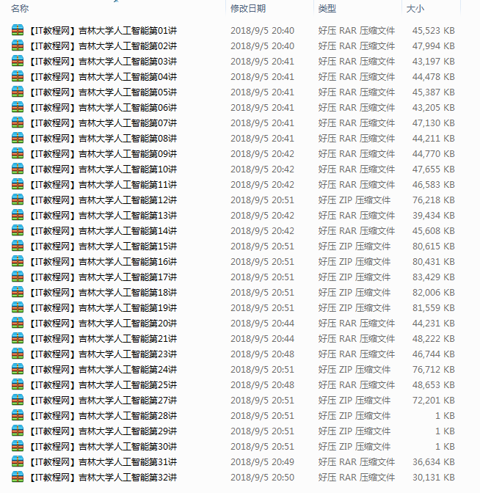Select the 第14讲 file name
Viewport: 480px width, 493px height.
pos(103,231)
